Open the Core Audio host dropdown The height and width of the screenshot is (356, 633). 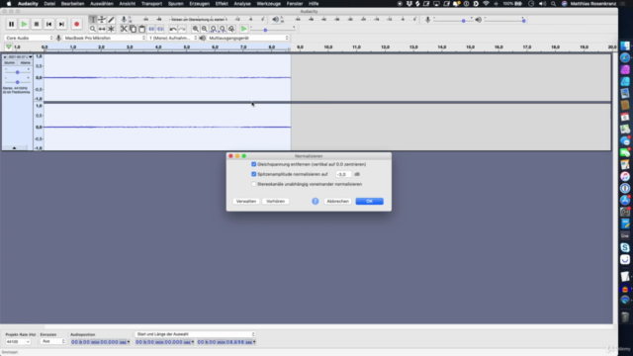(29, 38)
